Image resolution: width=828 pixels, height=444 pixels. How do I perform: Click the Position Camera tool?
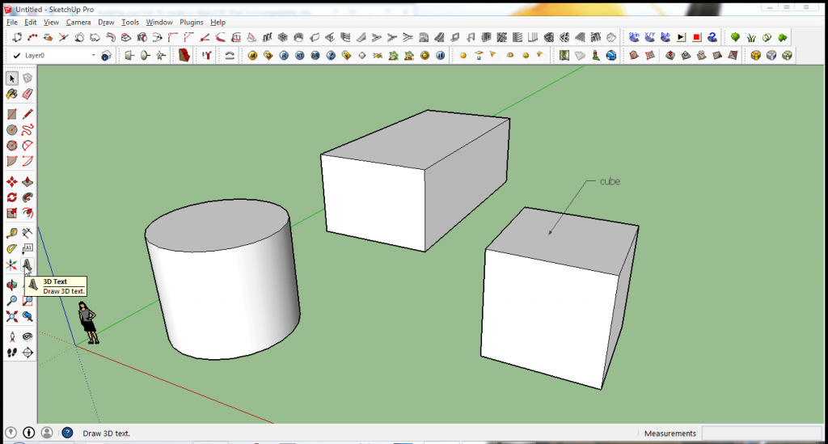tap(11, 336)
